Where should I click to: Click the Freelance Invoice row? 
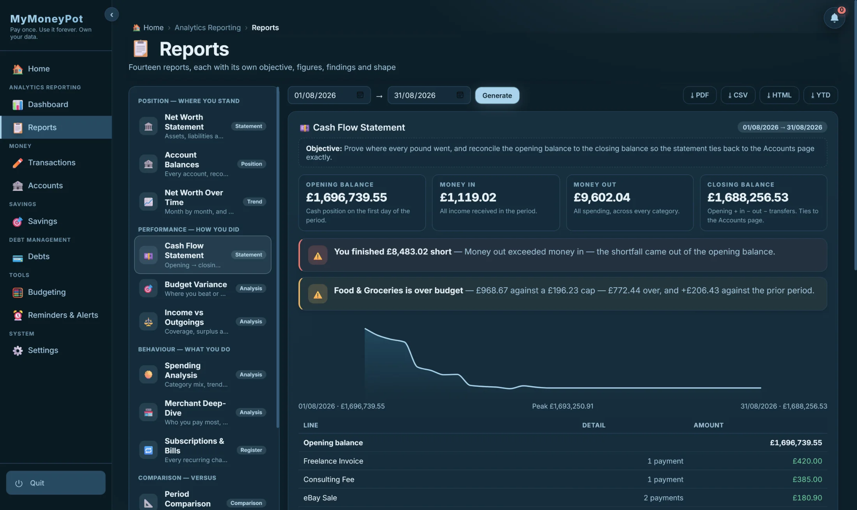(x=563, y=461)
